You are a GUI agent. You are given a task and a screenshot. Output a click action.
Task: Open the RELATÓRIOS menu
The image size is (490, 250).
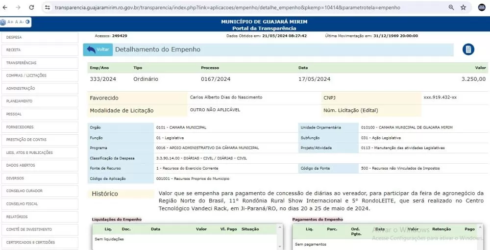coord(40,217)
